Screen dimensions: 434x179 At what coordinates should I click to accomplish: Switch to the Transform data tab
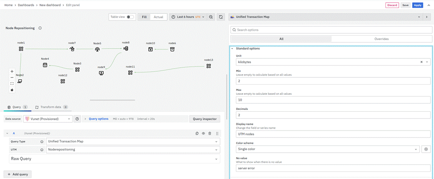(x=51, y=107)
